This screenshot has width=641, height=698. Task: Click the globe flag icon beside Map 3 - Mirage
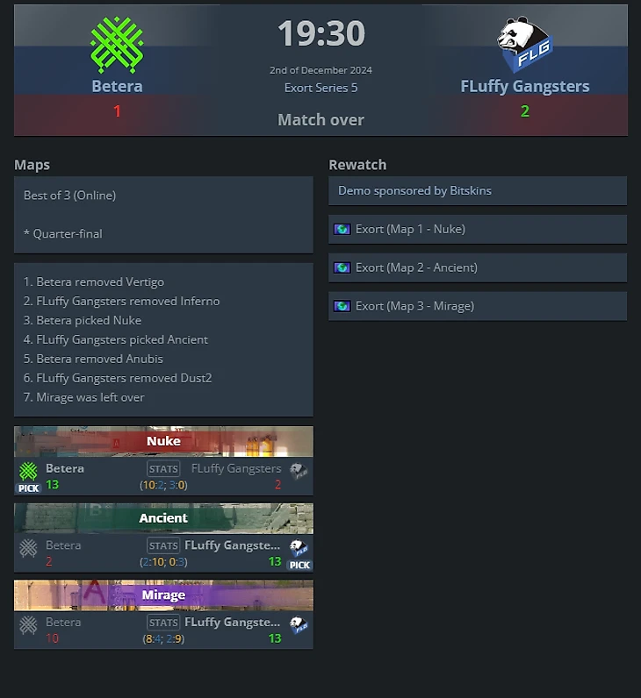tap(342, 306)
